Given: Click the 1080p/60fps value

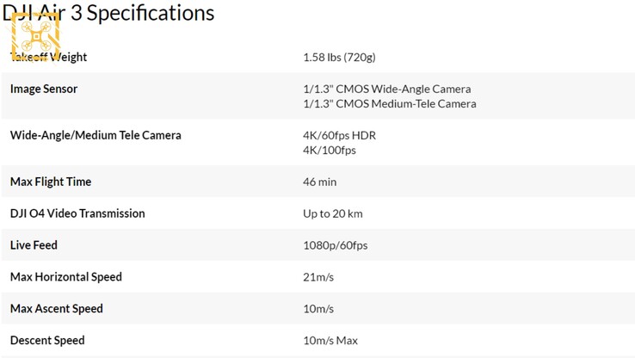Looking at the screenshot, I should click(x=335, y=246).
